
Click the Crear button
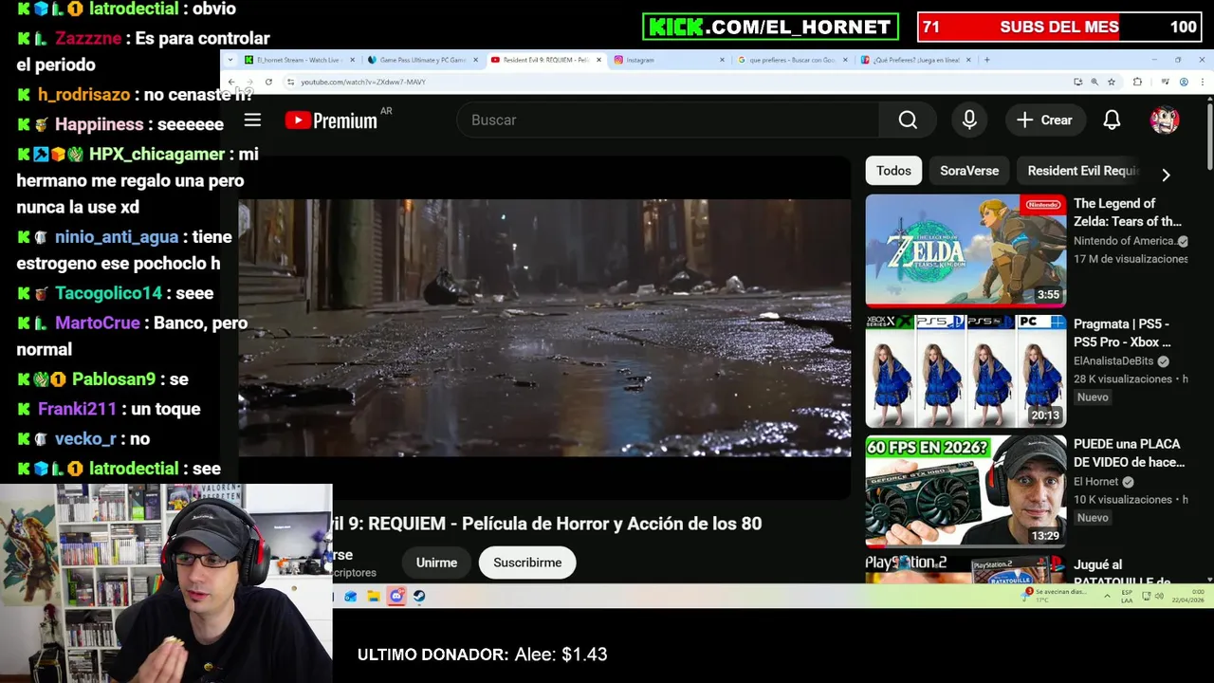click(x=1044, y=120)
